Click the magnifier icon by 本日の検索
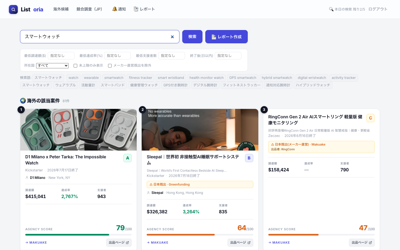The height and width of the screenshot is (250, 400). click(x=331, y=9)
